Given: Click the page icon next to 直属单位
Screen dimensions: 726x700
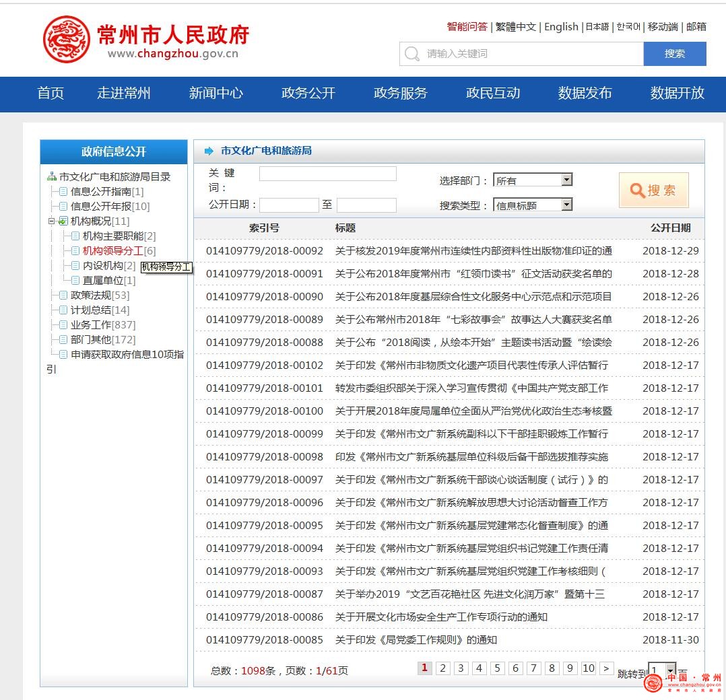Looking at the screenshot, I should [75, 281].
